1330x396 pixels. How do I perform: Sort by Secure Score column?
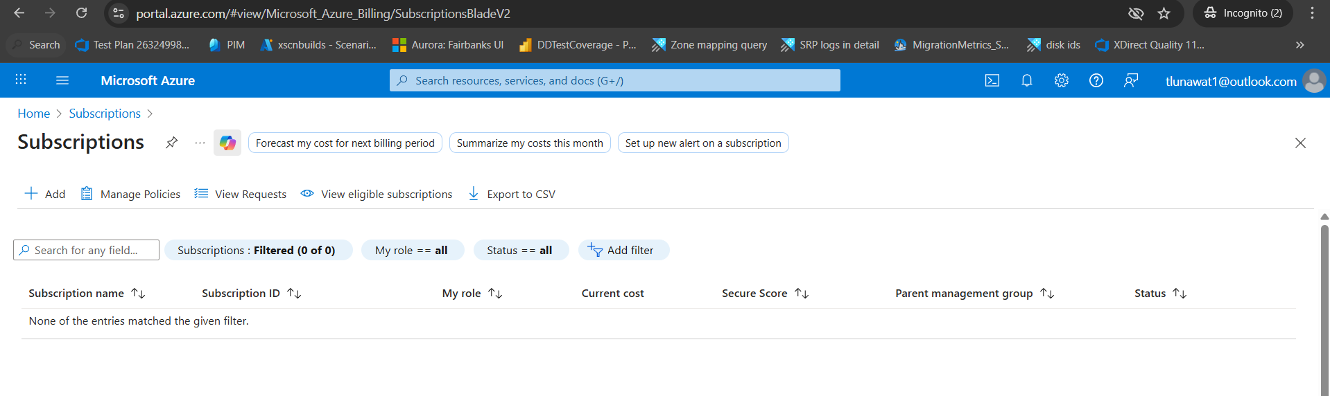click(x=766, y=294)
